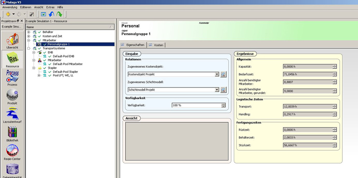The image size is (358, 178).
Task: Adjust the Verfügbarkeit spinner arrows
Action: tap(223, 105)
